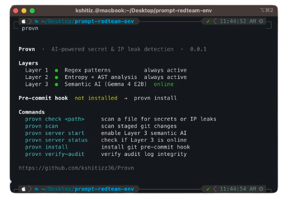Minimize the terminal with yellow button
Screen dimensions: 285x208
pos(24,11)
